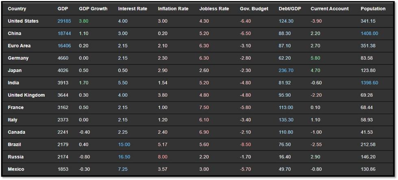Open the India country link

pyautogui.click(x=13, y=83)
